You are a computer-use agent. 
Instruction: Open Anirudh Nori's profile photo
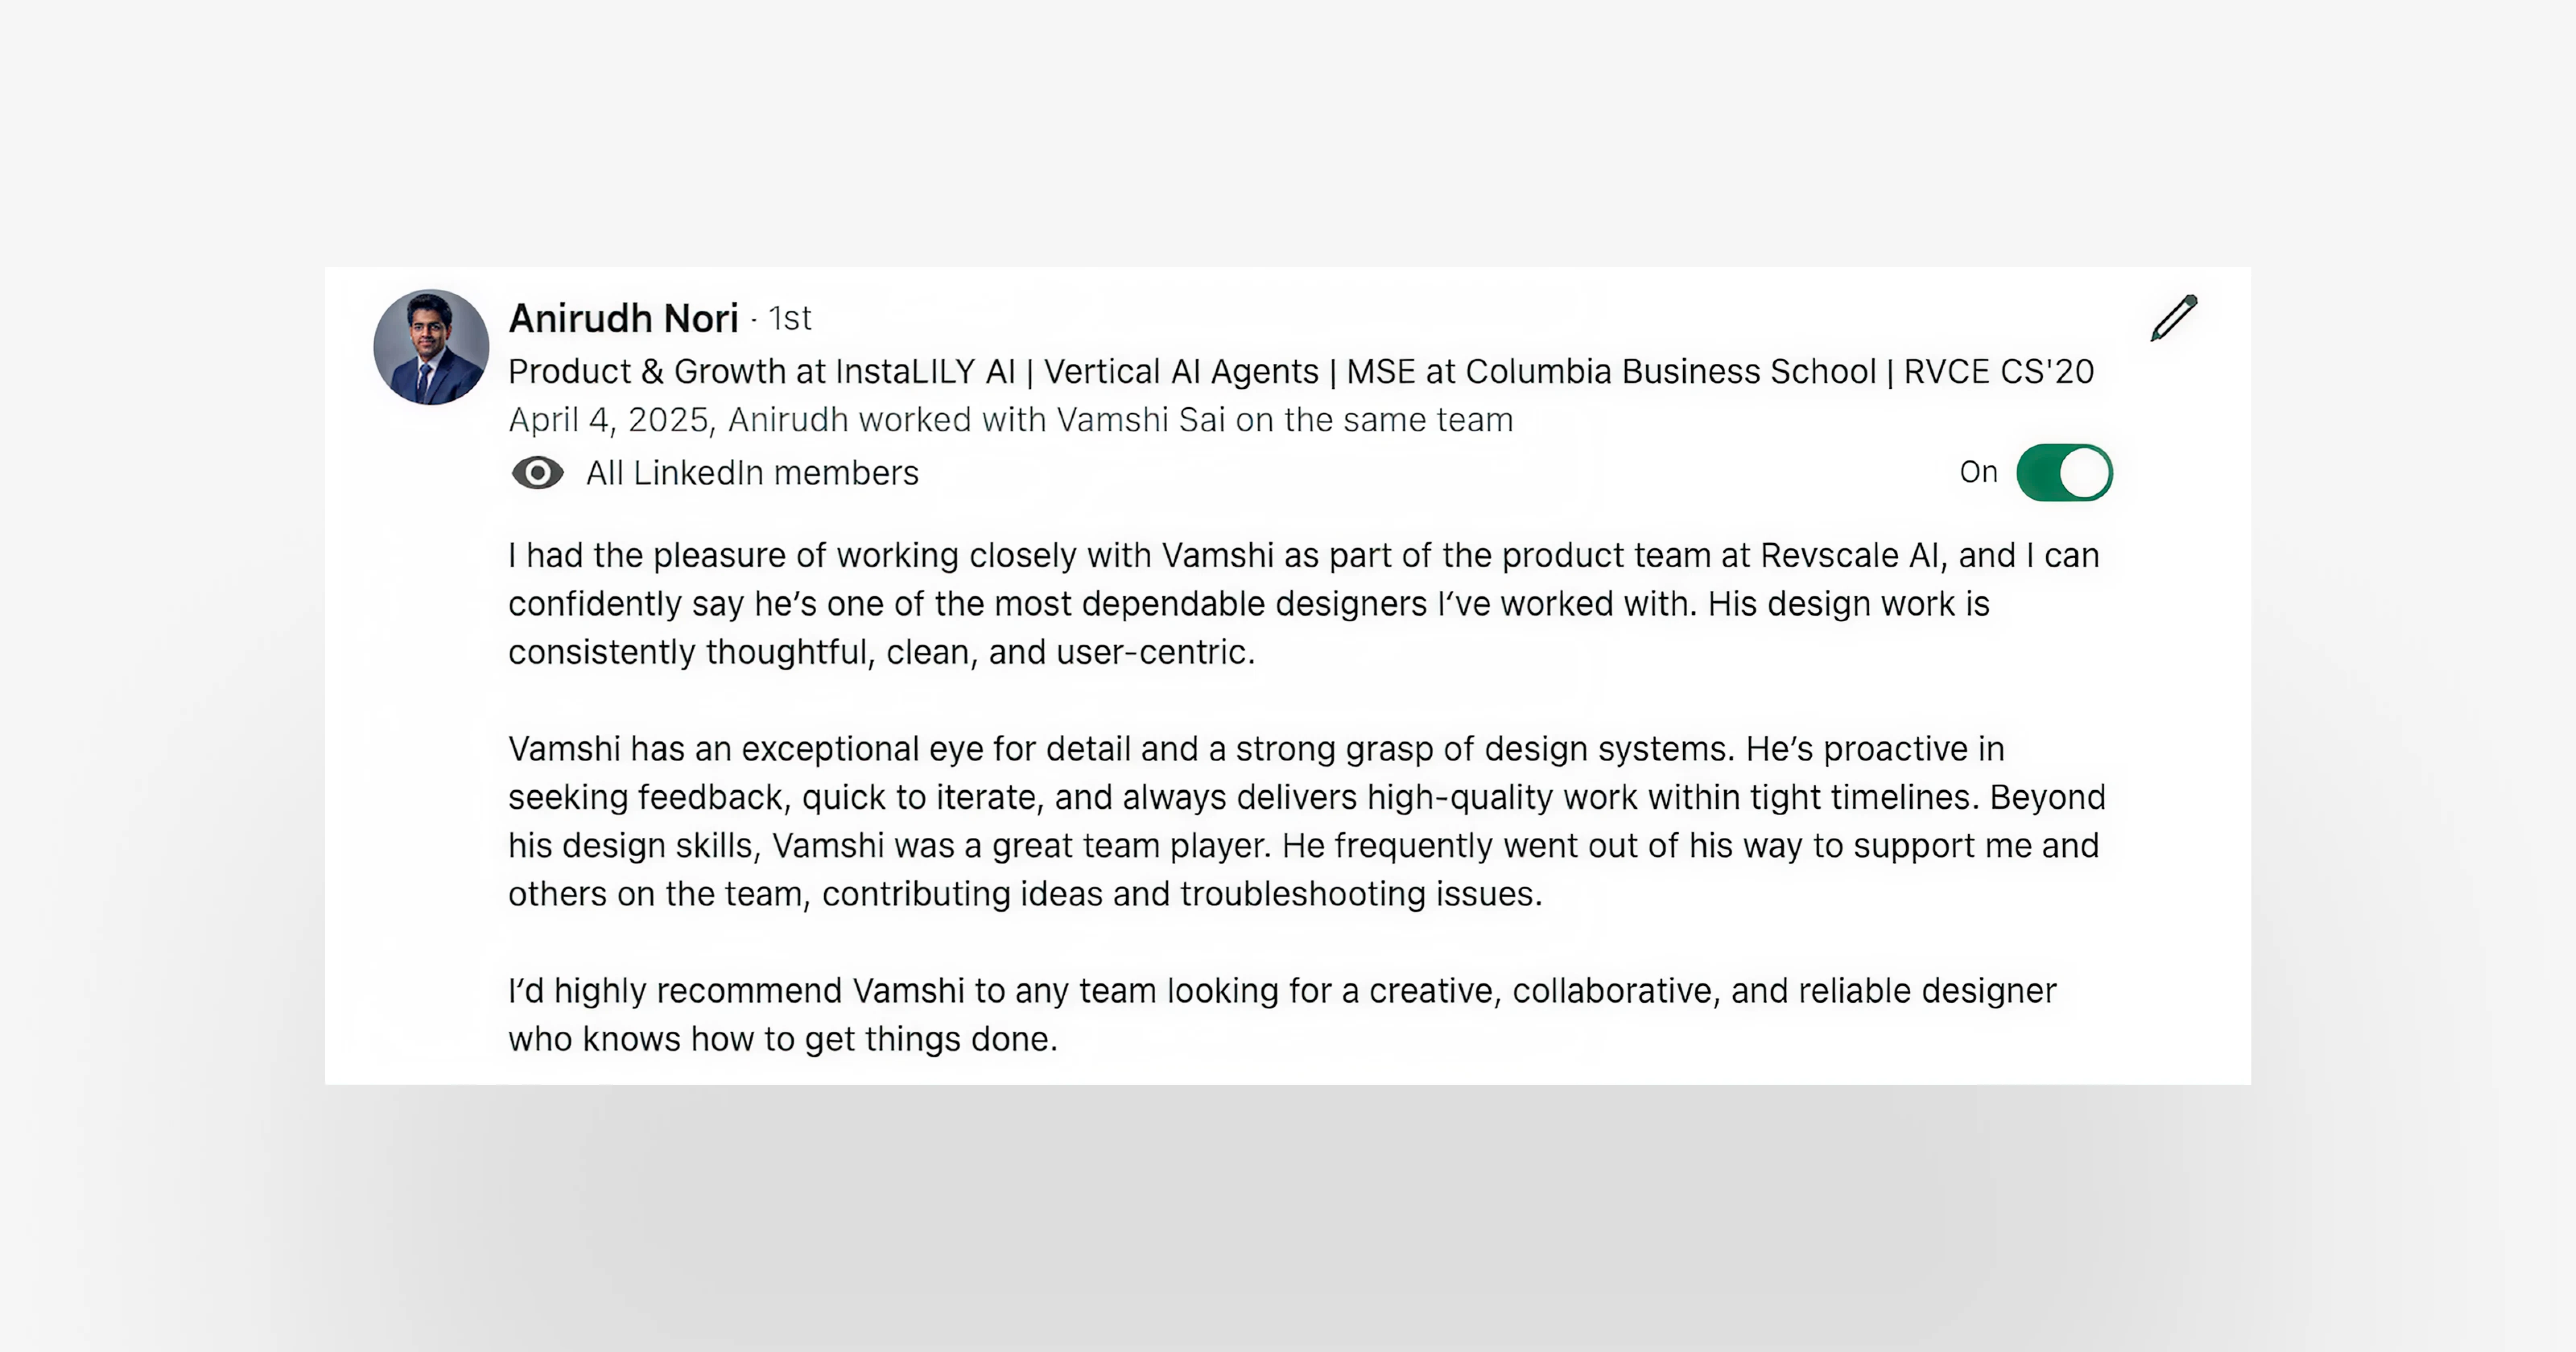click(431, 347)
